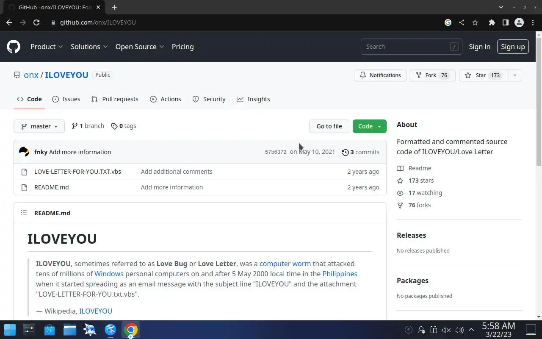The width and height of the screenshot is (542, 339).
Task: Open Chrome's three-dot menu
Action: [533, 22]
